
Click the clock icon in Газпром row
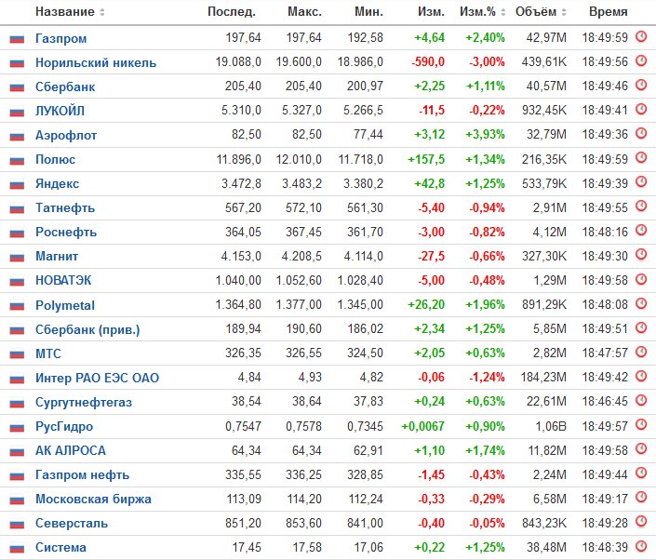coord(641,36)
